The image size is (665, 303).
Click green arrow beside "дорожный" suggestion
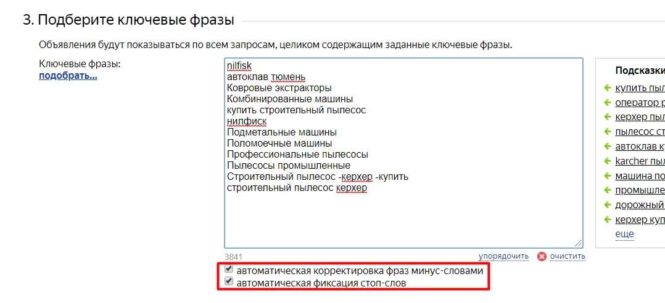pos(607,205)
